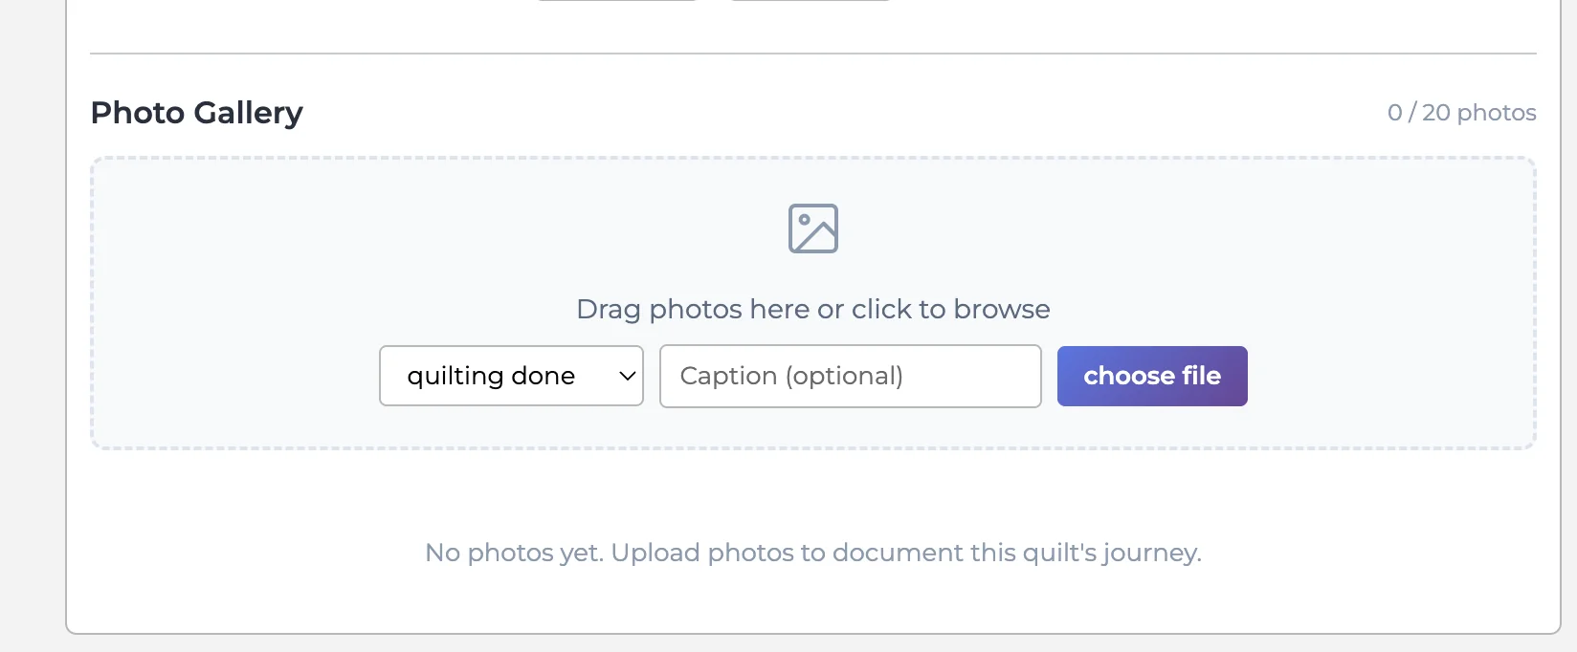Open the quilting done stage selector
The image size is (1577, 652).
(x=511, y=376)
